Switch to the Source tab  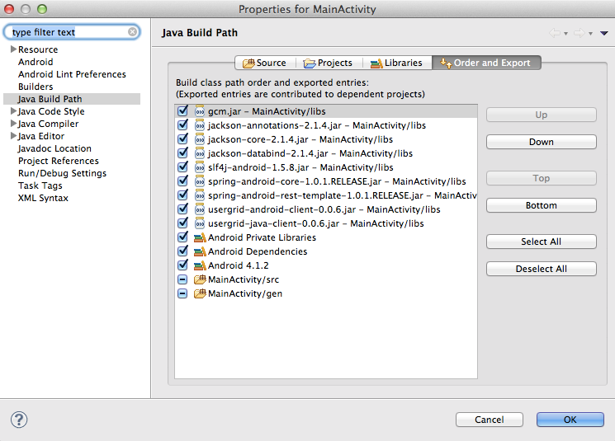point(264,63)
